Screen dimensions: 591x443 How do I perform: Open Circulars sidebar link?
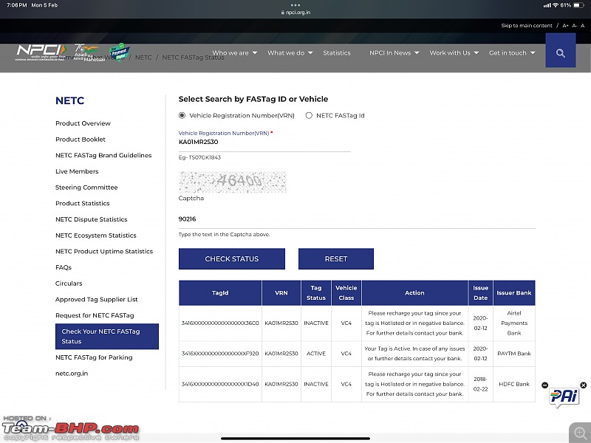[69, 284]
